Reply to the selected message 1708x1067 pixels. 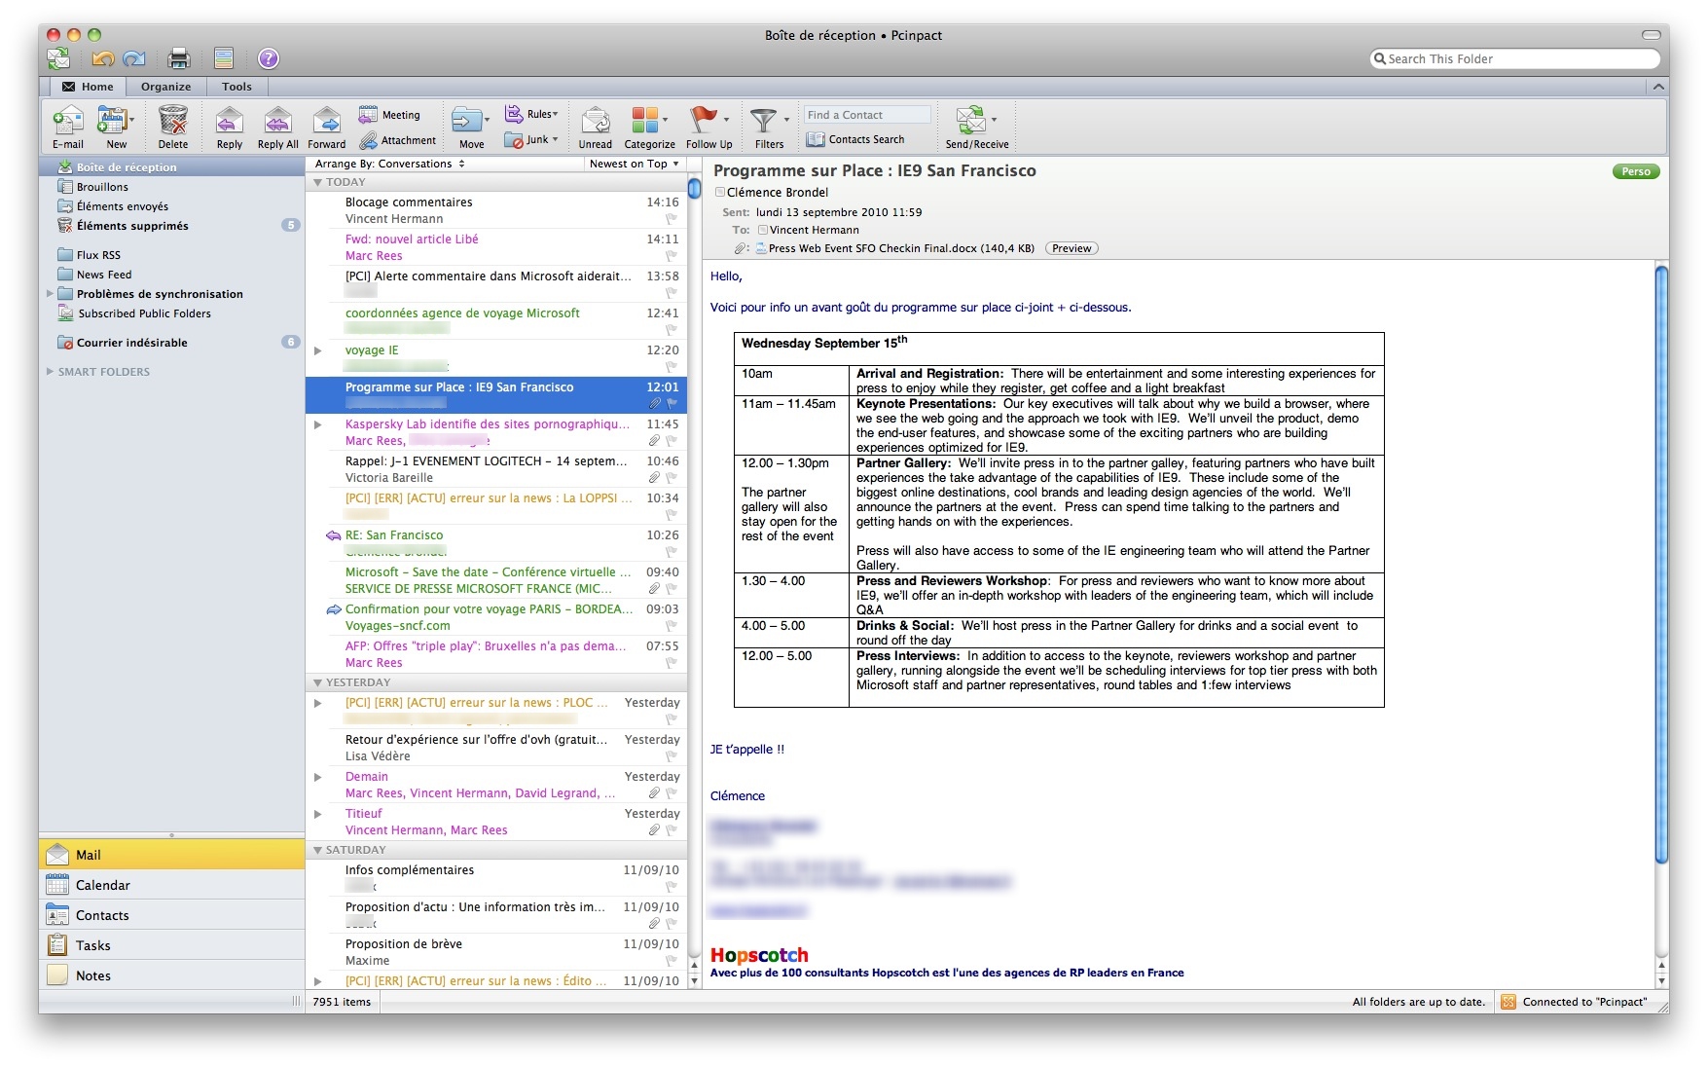coord(230,128)
